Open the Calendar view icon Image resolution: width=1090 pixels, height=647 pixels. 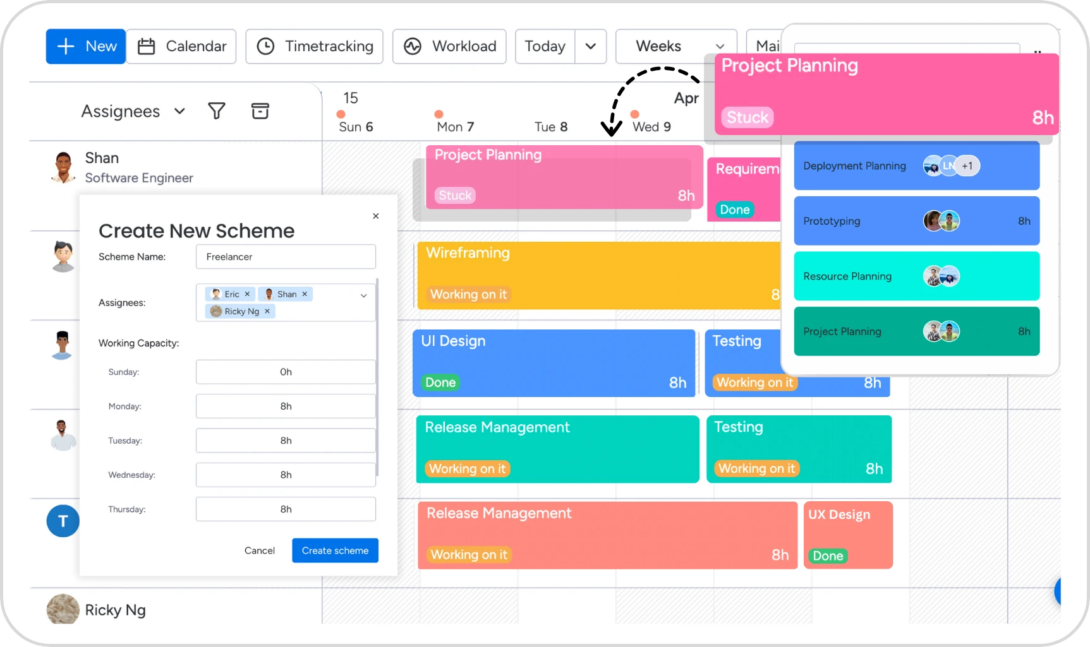click(x=147, y=46)
